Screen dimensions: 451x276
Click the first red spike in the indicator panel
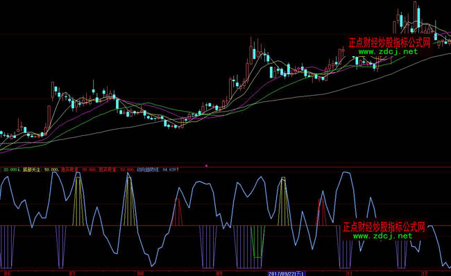[177, 212]
